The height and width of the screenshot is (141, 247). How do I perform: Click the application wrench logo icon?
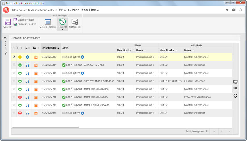click(6, 10)
